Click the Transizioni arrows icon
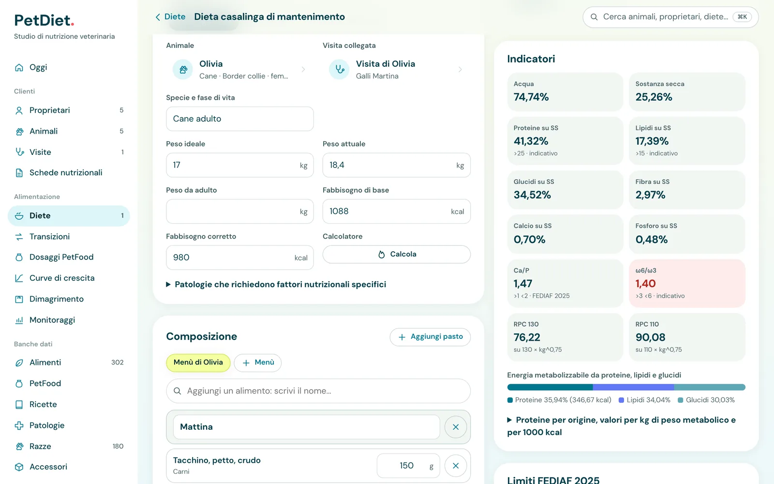 pos(19,237)
